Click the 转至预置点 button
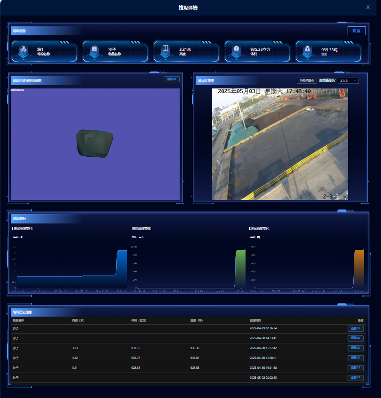The width and height of the screenshot is (381, 398). point(307,80)
